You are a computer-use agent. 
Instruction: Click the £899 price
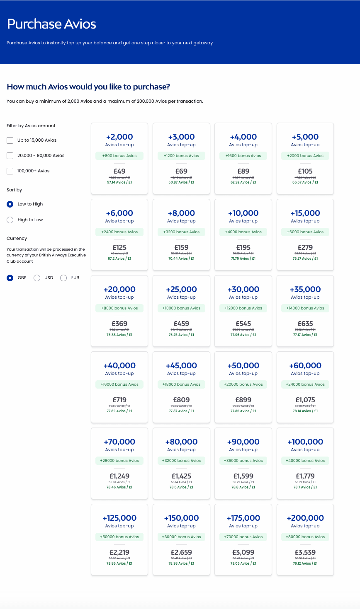point(243,400)
